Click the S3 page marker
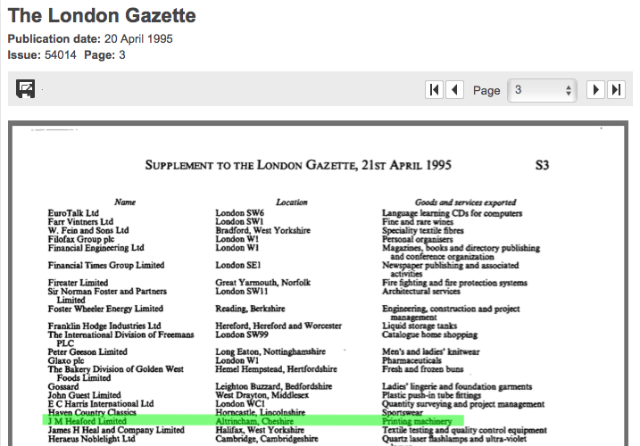 [542, 165]
